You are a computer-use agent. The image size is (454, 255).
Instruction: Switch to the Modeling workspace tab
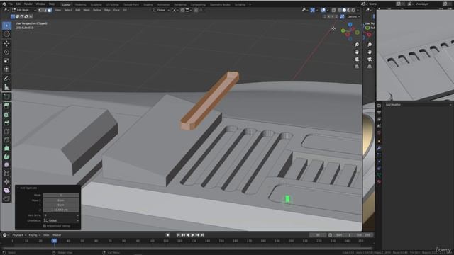pyautogui.click(x=80, y=5)
